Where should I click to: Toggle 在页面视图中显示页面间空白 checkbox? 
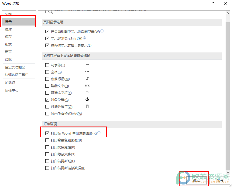[x=47, y=31]
